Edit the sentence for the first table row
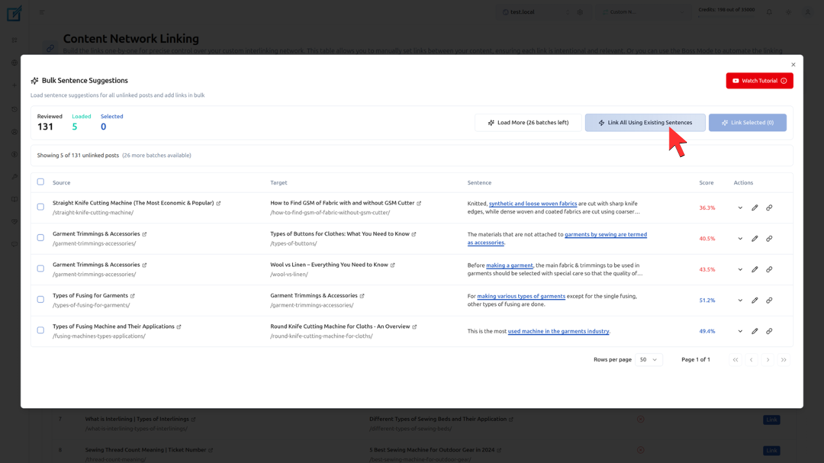The height and width of the screenshot is (463, 824). pos(754,207)
